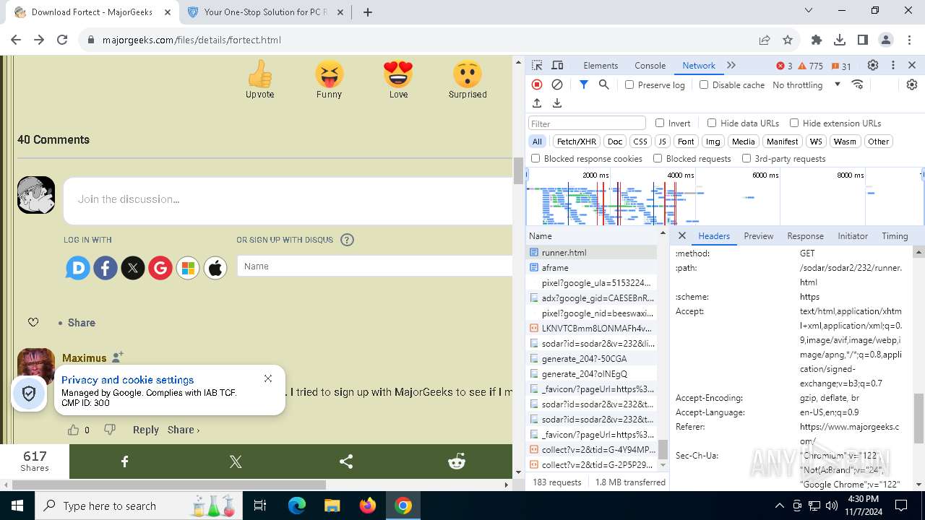This screenshot has height=520, width=925.
Task: Share page on Facebook bar button
Action: click(x=124, y=461)
